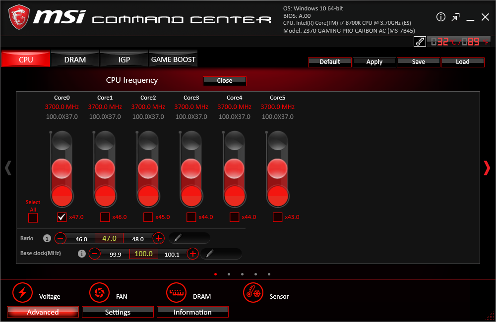Click the Save button
The height and width of the screenshot is (322, 496).
click(419, 62)
